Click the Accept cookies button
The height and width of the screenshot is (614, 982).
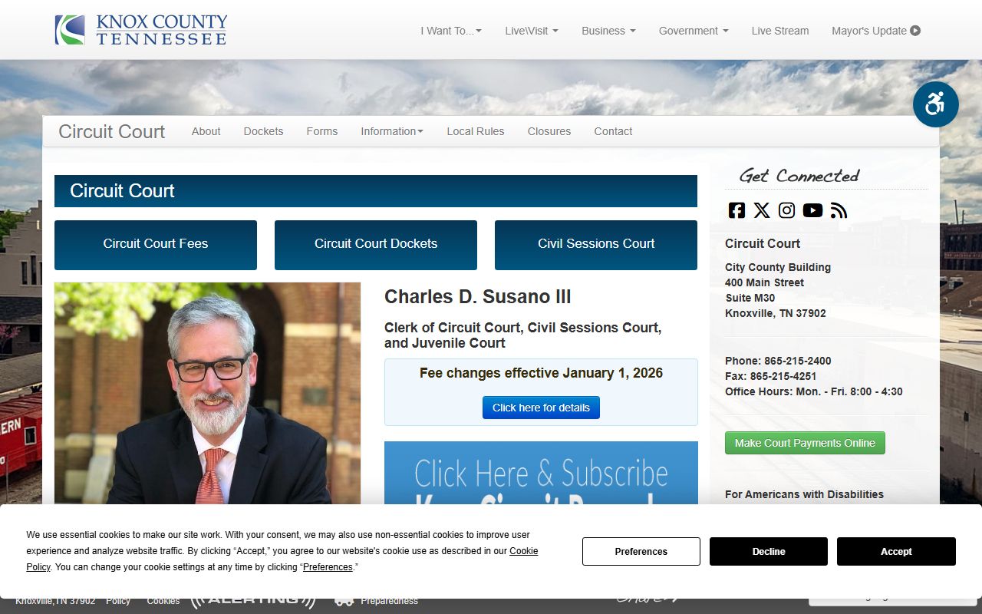[x=896, y=552]
